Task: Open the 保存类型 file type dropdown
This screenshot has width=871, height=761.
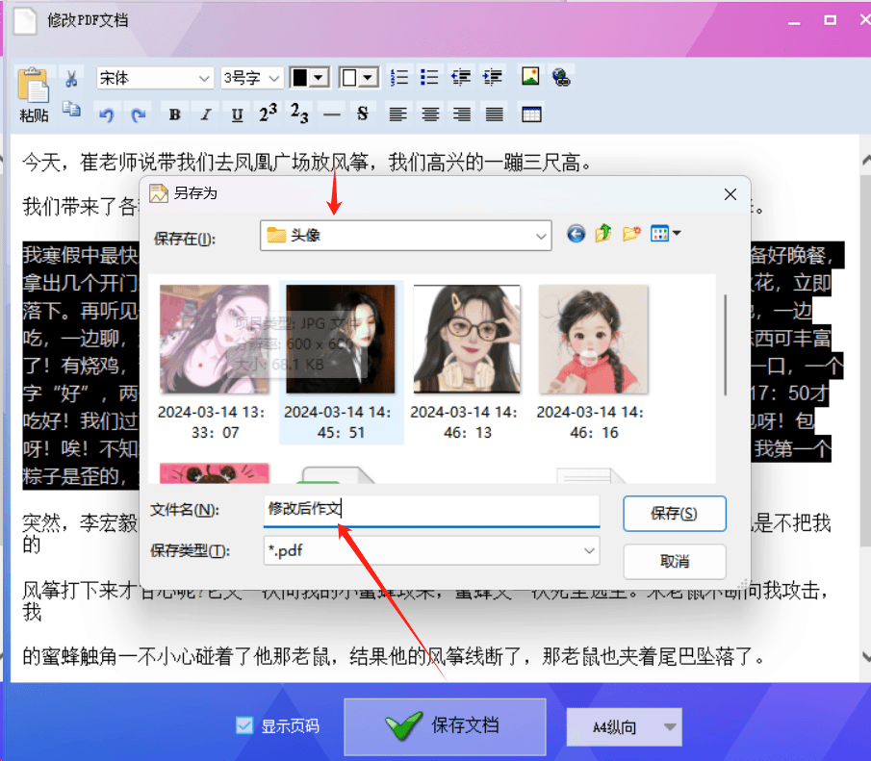Action: [587, 549]
